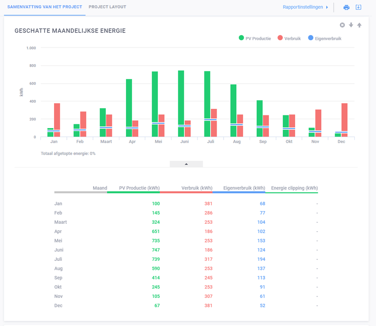The width and height of the screenshot is (376, 326).
Task: Toggle Eigenverbruik legend series
Action: point(324,38)
